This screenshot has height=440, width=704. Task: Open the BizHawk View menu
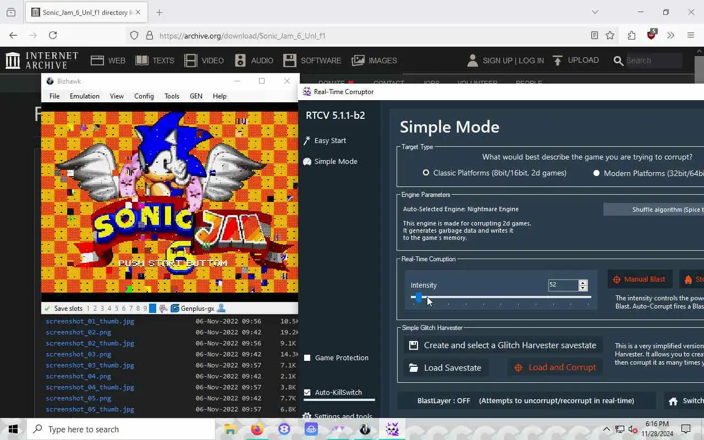117,96
